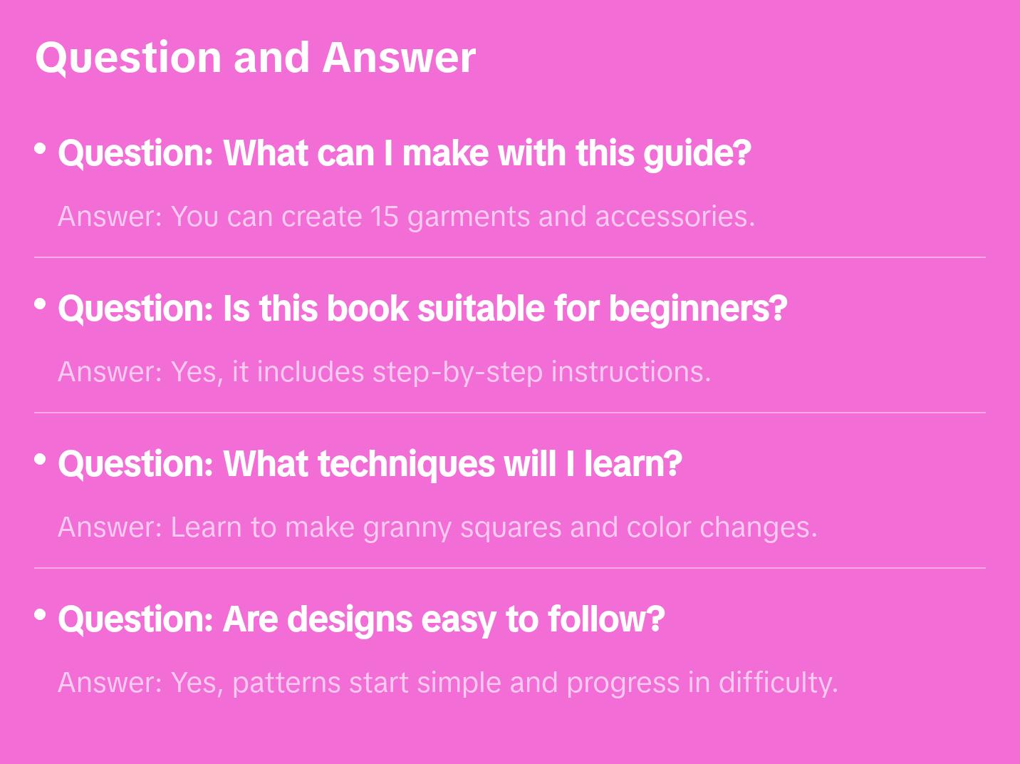Expand 'Are designs easy to follow?' question
1020x764 pixels.
click(361, 619)
